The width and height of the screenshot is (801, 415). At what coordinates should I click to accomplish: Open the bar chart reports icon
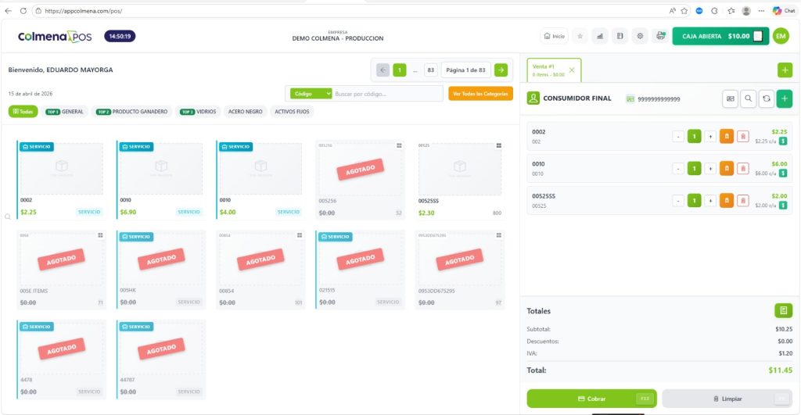coord(600,36)
